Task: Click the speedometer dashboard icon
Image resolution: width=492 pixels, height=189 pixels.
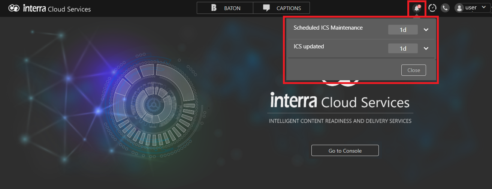Action: (433, 8)
